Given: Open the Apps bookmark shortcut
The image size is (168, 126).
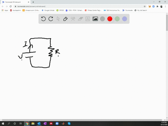Looking at the screenshot, I should 5,10.
